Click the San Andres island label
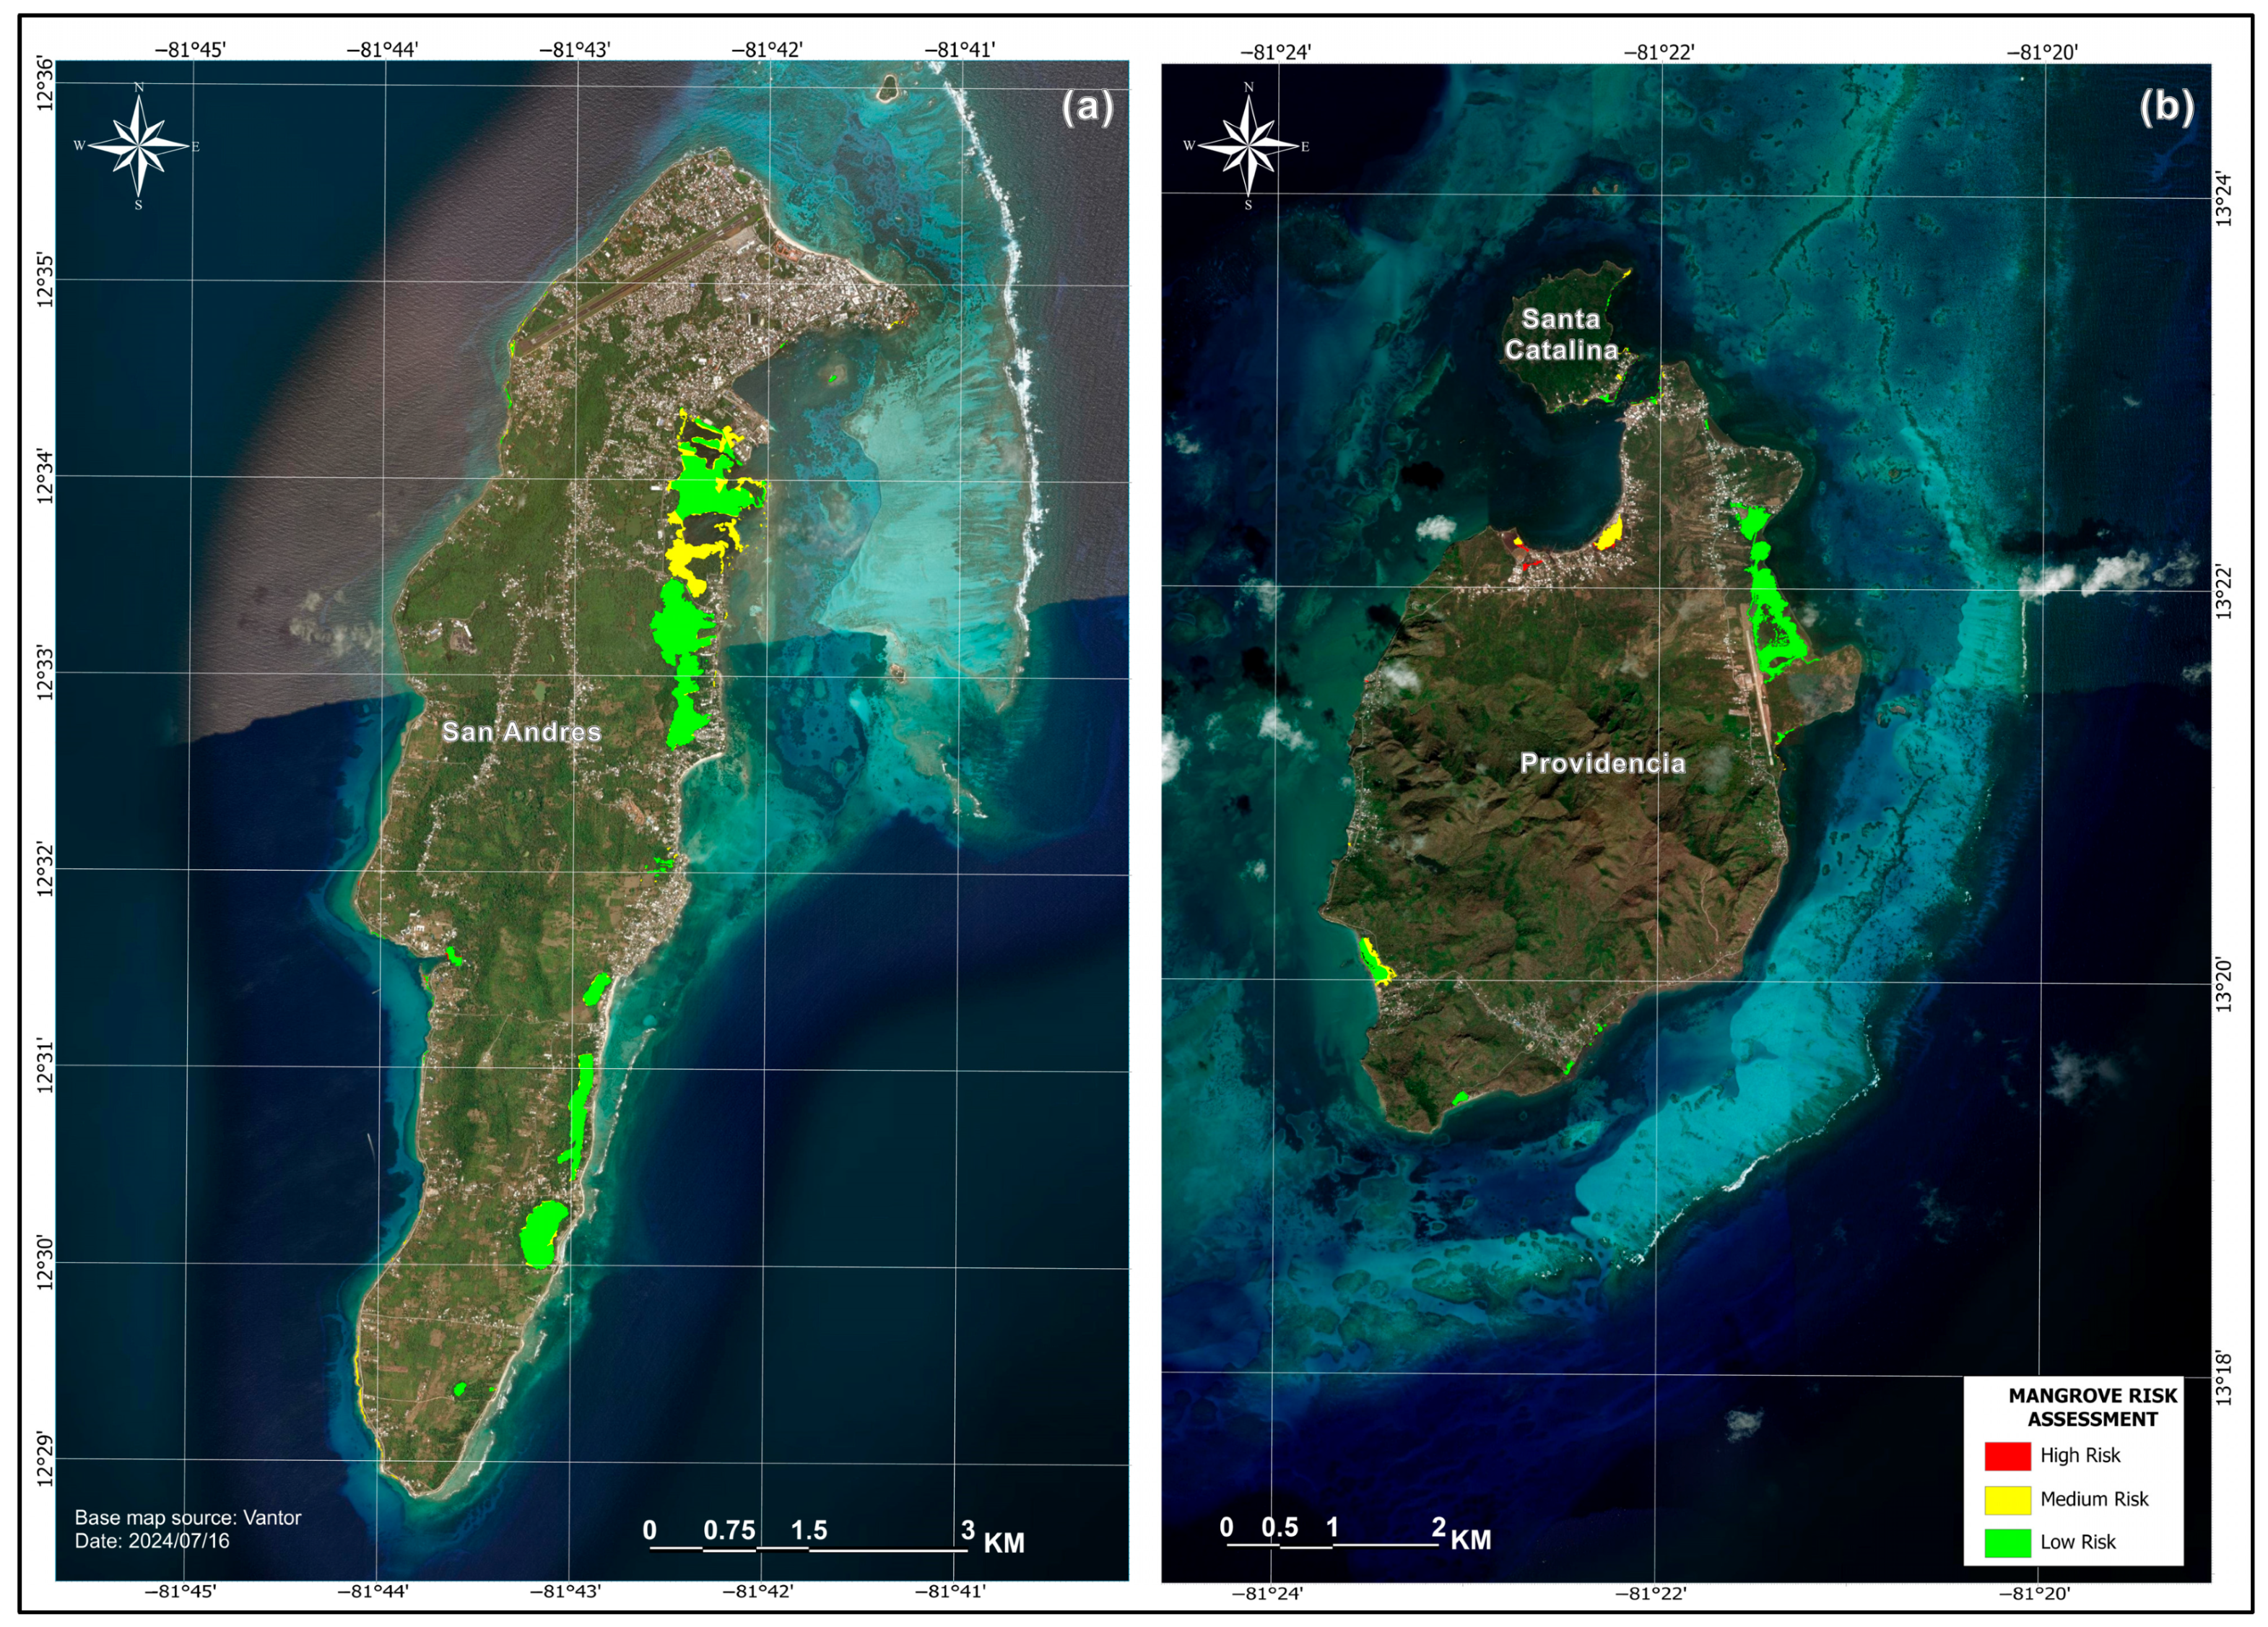 521,732
